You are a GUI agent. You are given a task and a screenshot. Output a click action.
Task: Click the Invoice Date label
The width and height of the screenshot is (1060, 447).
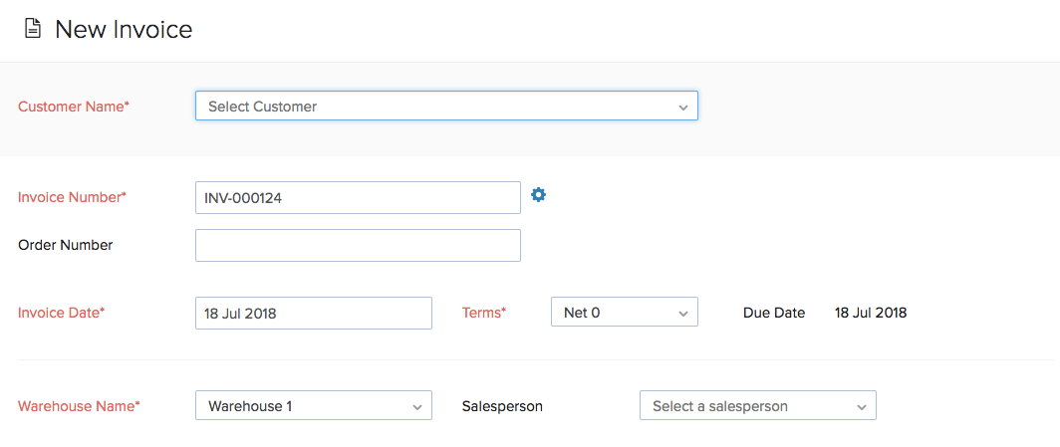pos(62,313)
